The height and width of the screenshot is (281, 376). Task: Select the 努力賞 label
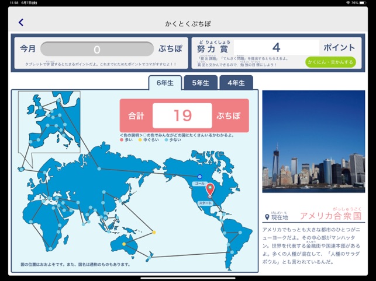pos(212,49)
